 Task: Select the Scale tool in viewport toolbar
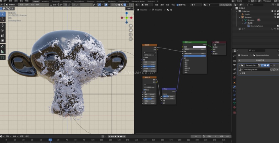[3, 36]
